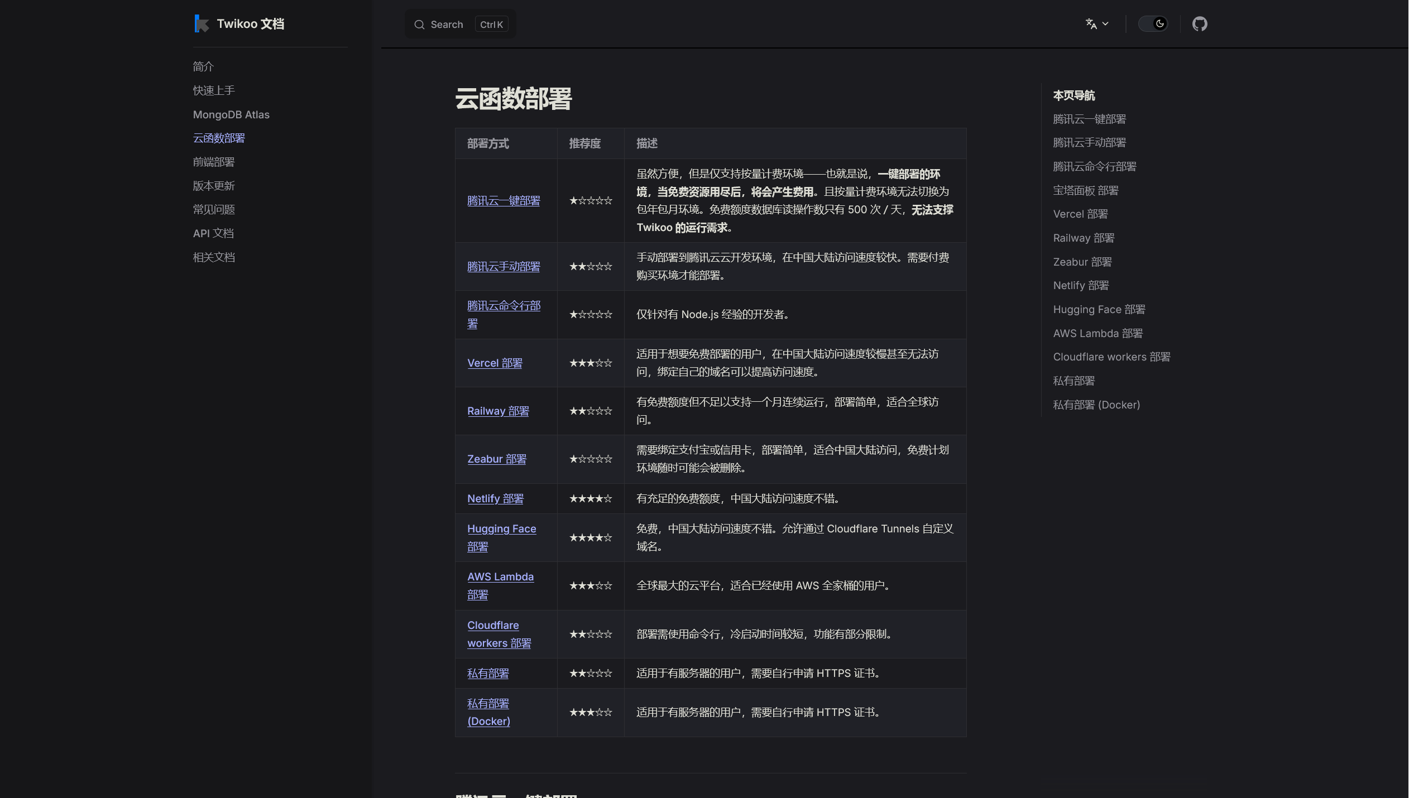Jump to Vercel 部署 in page outline
The image size is (1409, 798).
(x=1080, y=214)
